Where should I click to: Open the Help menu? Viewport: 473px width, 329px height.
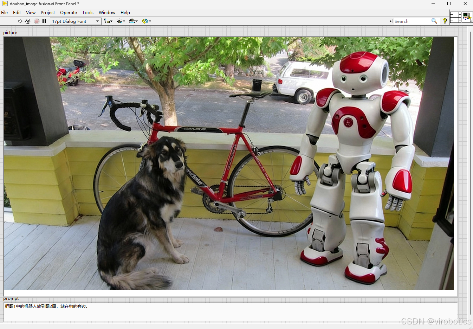(125, 12)
